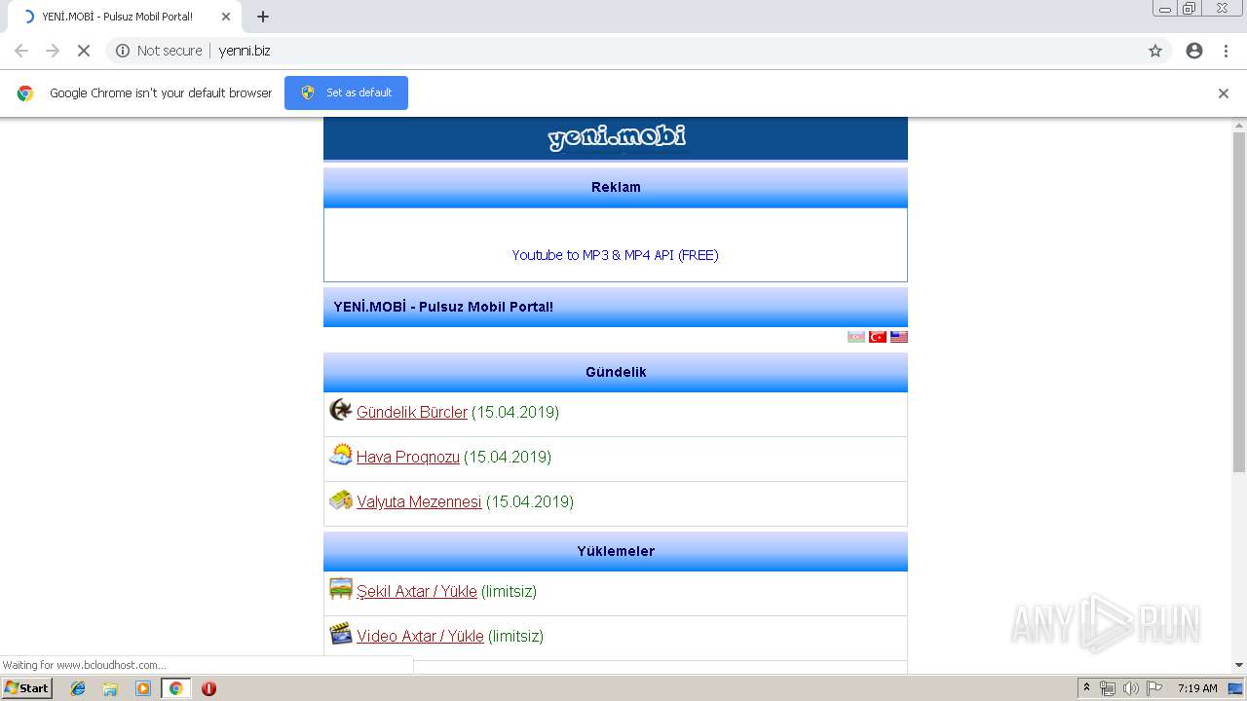This screenshot has width=1247, height=701.
Task: Click the horoscope icon beside Gündelik Bürcler
Action: (340, 410)
